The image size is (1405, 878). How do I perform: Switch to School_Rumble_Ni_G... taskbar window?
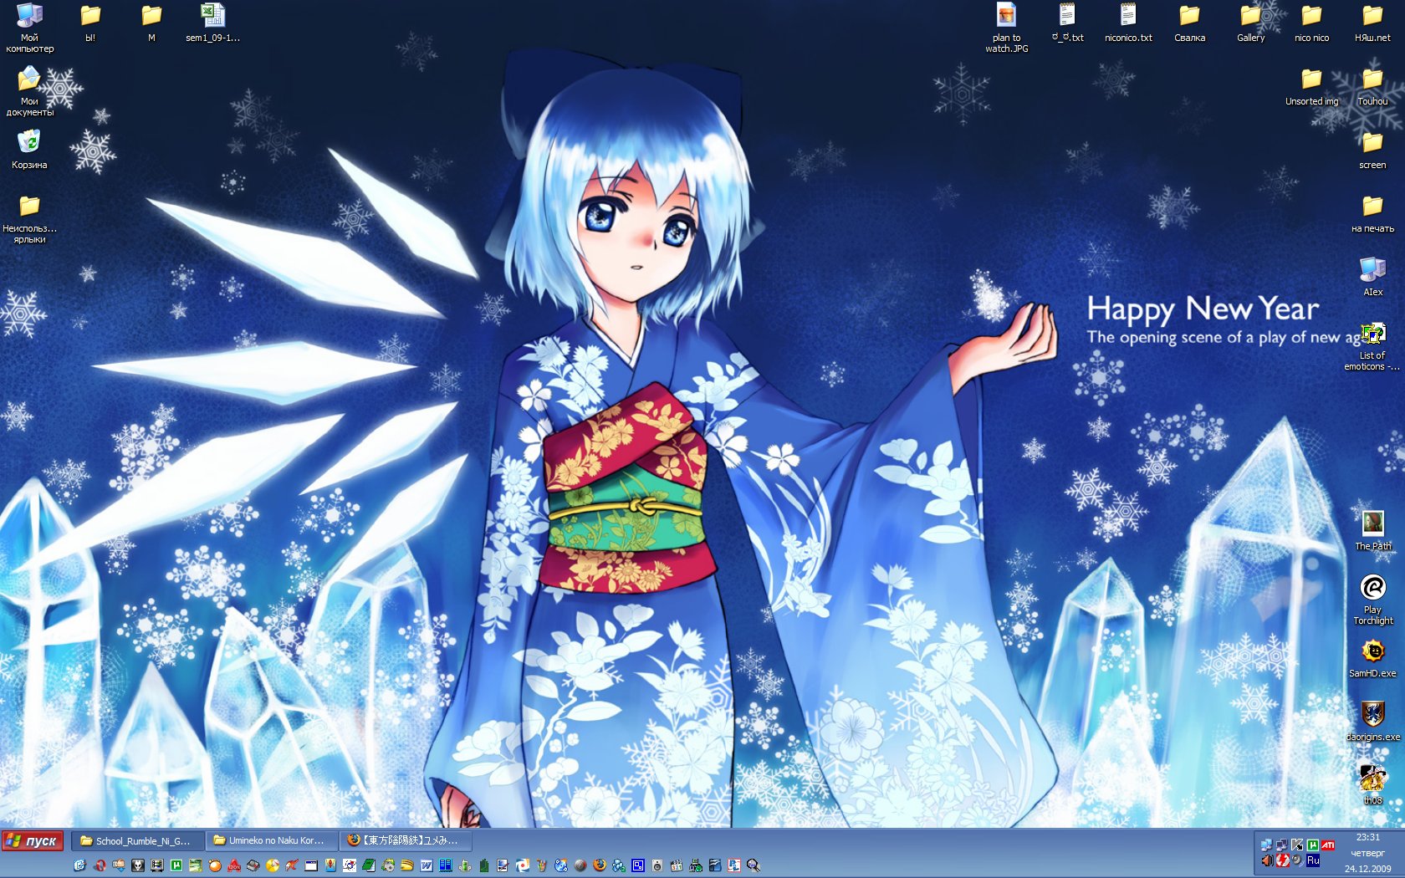click(136, 840)
